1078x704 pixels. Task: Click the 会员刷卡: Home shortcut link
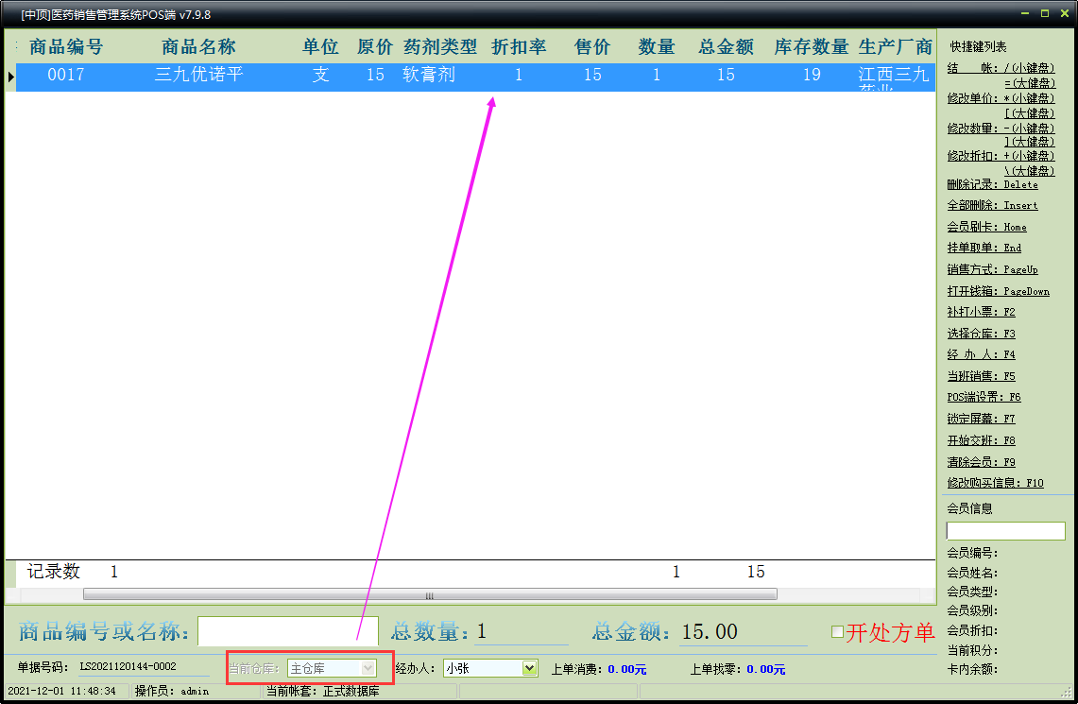coord(986,227)
